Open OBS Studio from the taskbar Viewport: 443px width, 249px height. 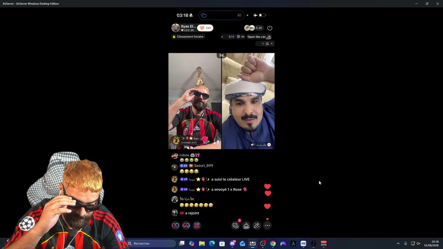pos(263,243)
